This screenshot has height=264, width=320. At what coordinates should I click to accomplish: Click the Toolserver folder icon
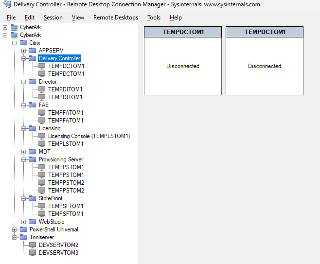click(23, 237)
